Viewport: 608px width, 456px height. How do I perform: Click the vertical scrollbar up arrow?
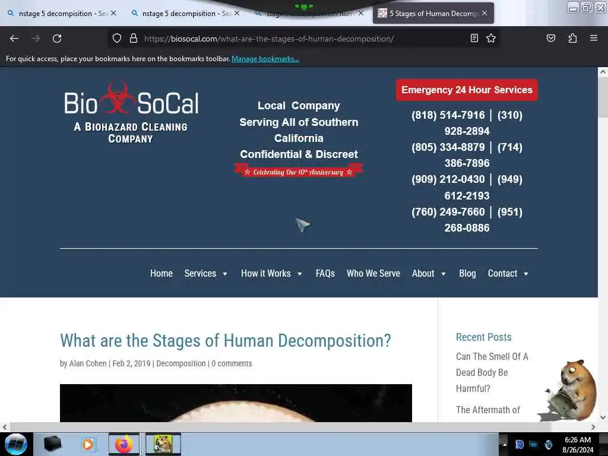tap(603, 72)
